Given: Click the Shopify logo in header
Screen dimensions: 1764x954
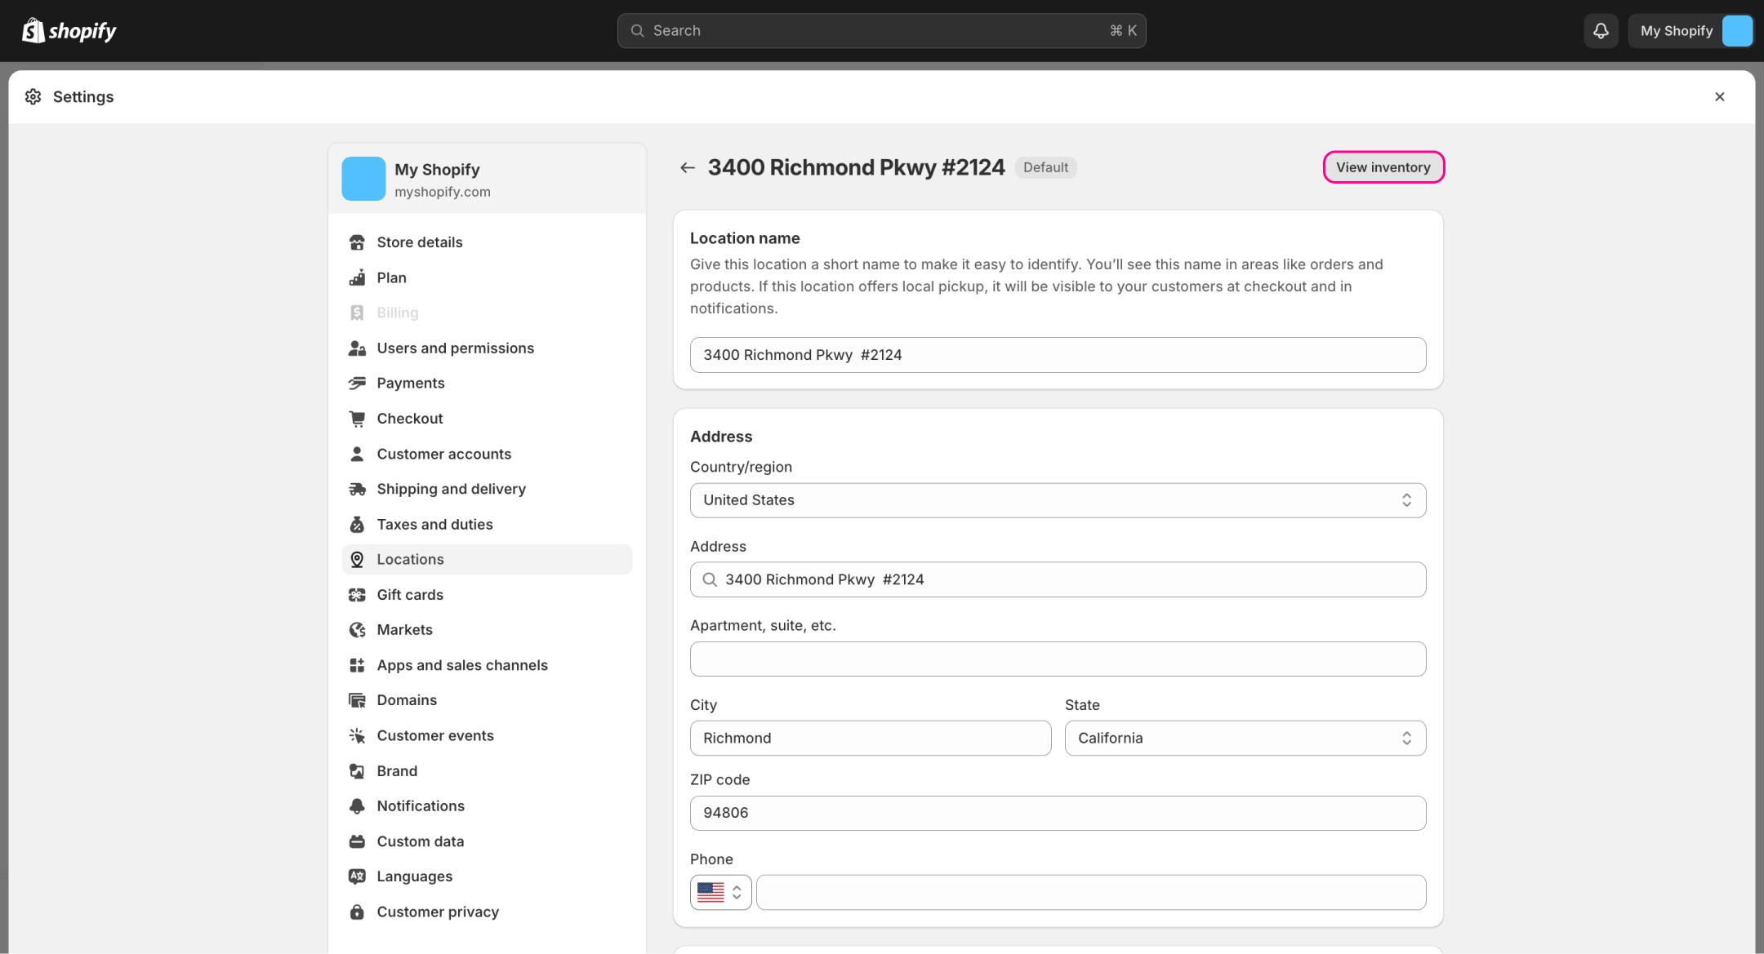Looking at the screenshot, I should (x=69, y=31).
